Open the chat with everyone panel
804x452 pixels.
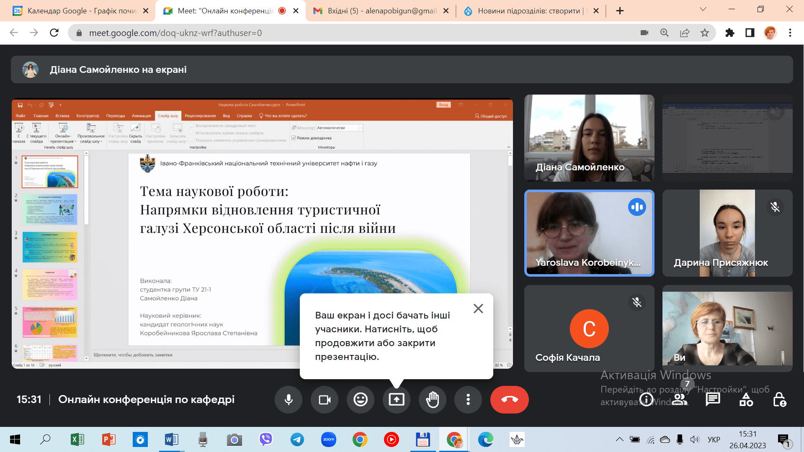coord(713,400)
